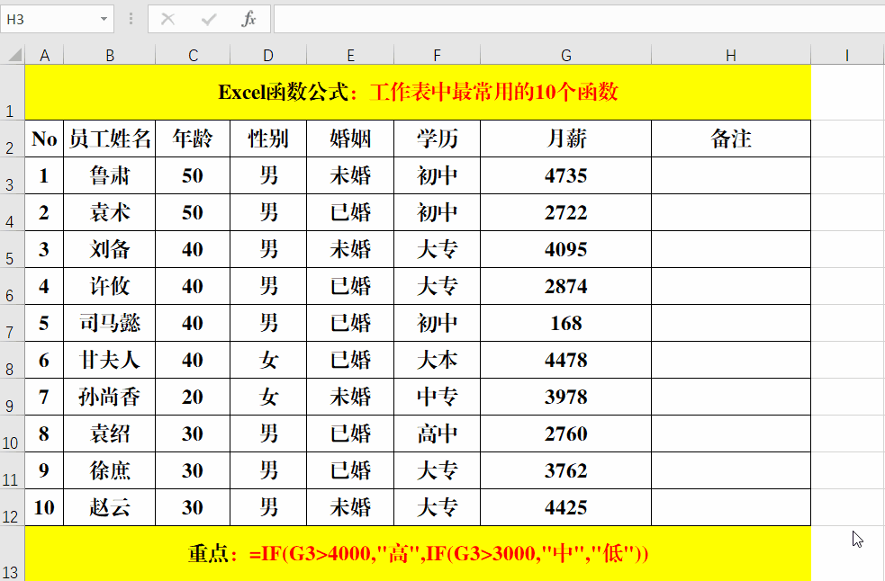Screen dimensions: 885x581
Task: Select column I header
Action: pyautogui.click(x=847, y=55)
